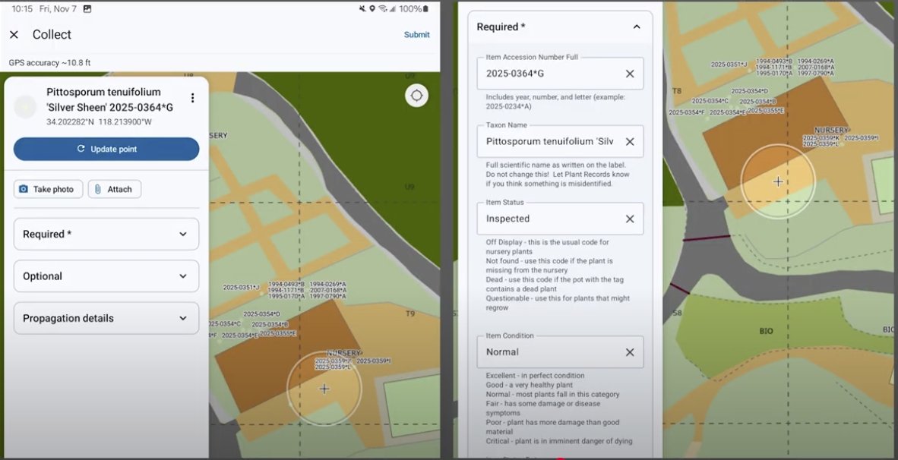This screenshot has height=460, width=898.
Task: Tap the GPS locate-me button on map
Action: [x=416, y=96]
